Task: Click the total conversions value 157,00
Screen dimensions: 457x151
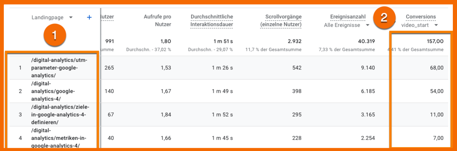Action: click(435, 41)
